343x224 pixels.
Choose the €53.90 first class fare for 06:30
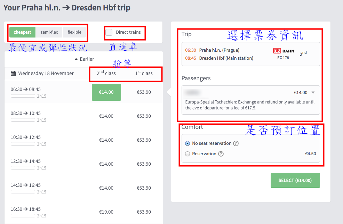coord(144,92)
